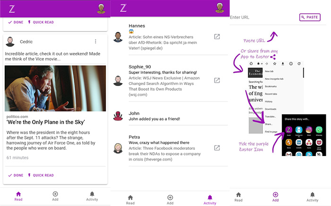This screenshot has width=331, height=206.
Task: Click Sophie_90's avatar in the activity list
Action: (118, 81)
